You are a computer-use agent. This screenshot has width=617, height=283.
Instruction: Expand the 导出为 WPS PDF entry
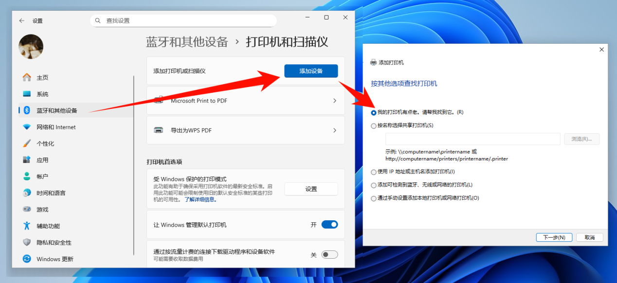334,130
